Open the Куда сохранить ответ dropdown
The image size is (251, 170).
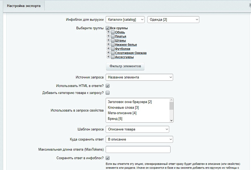coord(139,139)
